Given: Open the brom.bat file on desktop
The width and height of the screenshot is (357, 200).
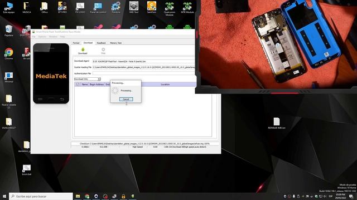Looking at the screenshot, I should pyautogui.click(x=27, y=170).
